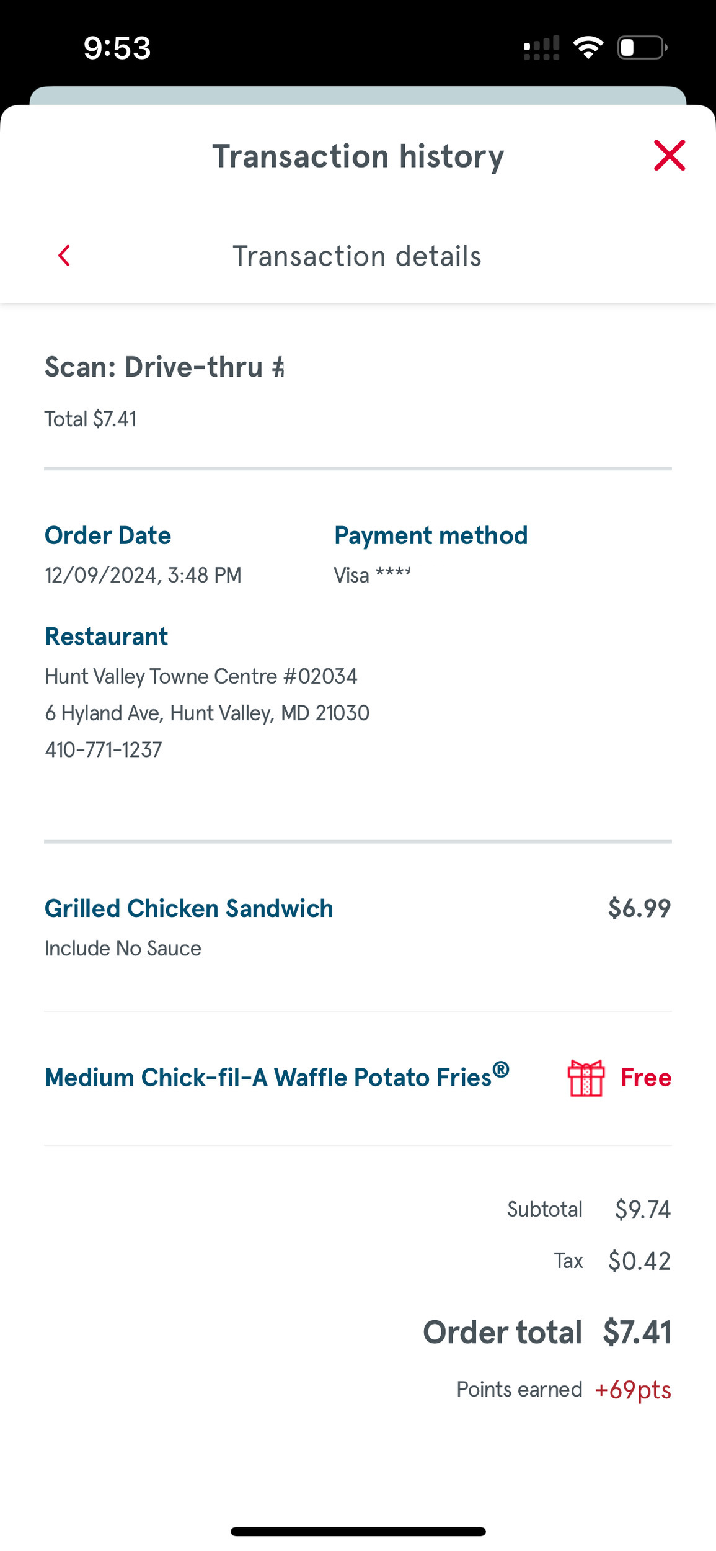
Task: Tap the Scan: Drive-thru heading
Action: (x=164, y=367)
